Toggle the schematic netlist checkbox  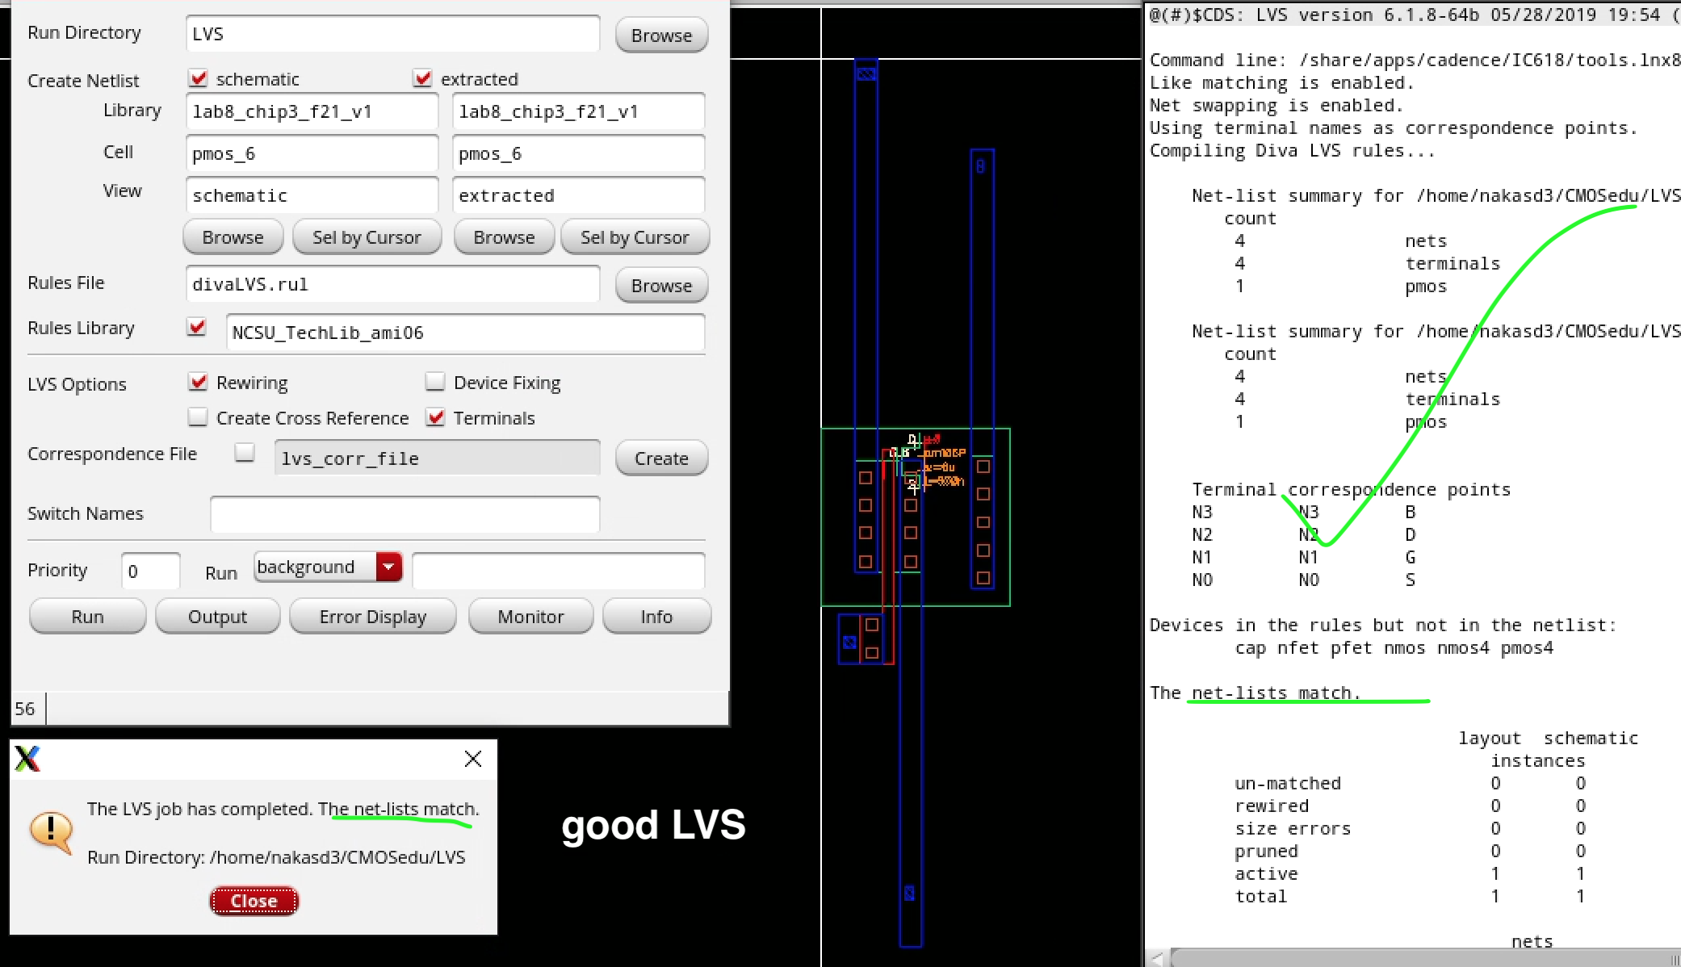click(198, 78)
